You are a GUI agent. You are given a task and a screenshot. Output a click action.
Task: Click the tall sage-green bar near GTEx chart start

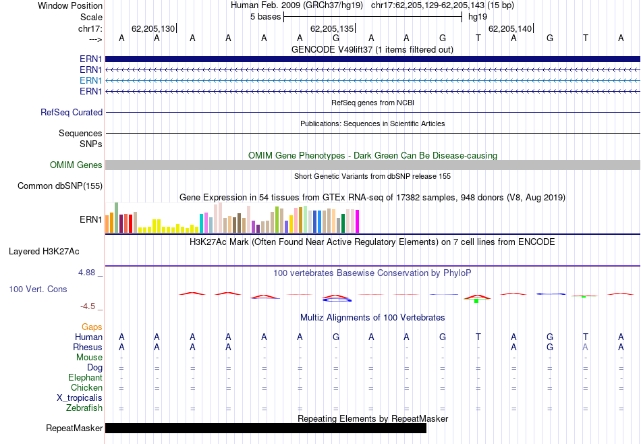[x=116, y=217]
